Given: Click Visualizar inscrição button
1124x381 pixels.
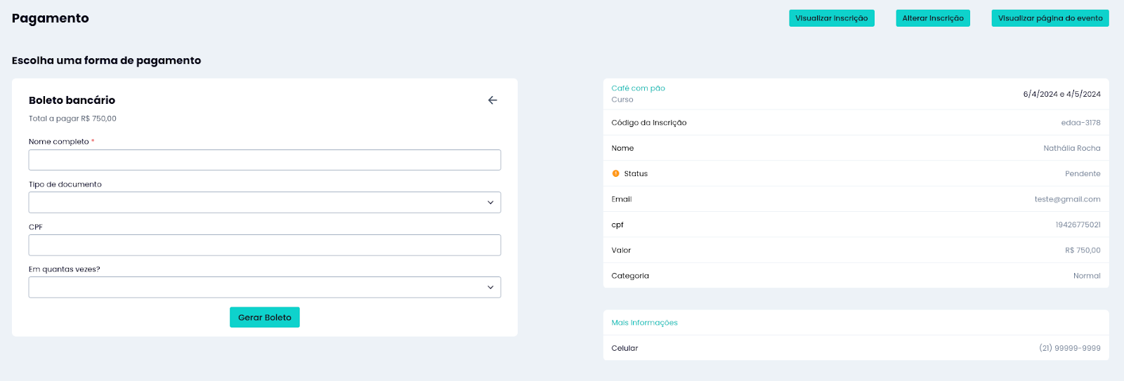Looking at the screenshot, I should 832,18.
